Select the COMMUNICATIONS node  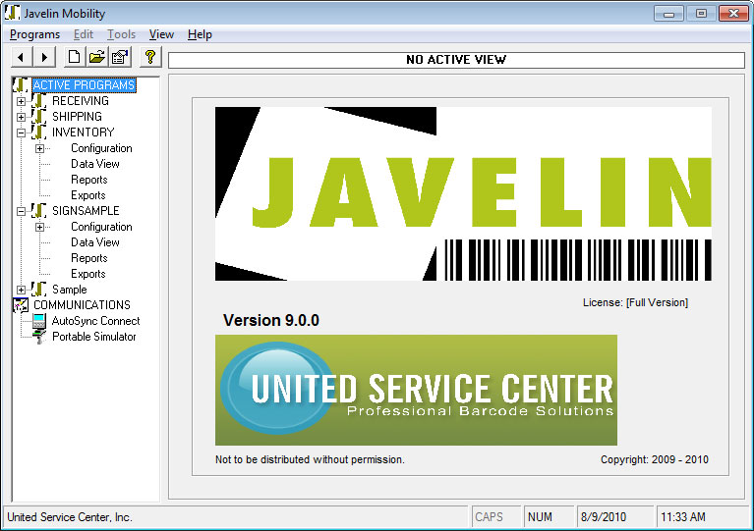[82, 305]
